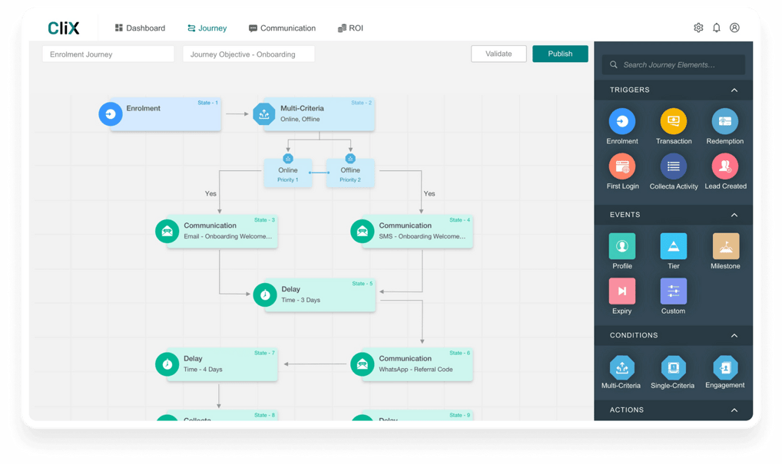The height and width of the screenshot is (464, 782).
Task: Click the 'State - 5' label
Action: point(362,284)
